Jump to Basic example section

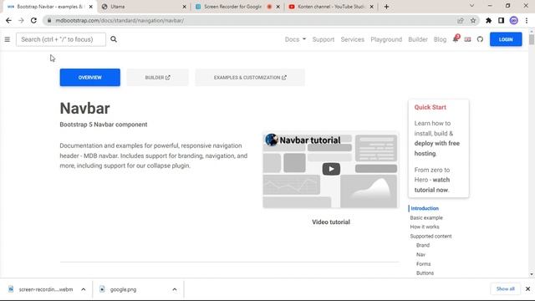(x=426, y=217)
